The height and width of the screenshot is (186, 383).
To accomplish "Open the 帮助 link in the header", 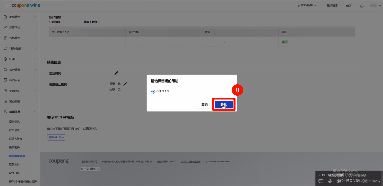I will point(349,6).
